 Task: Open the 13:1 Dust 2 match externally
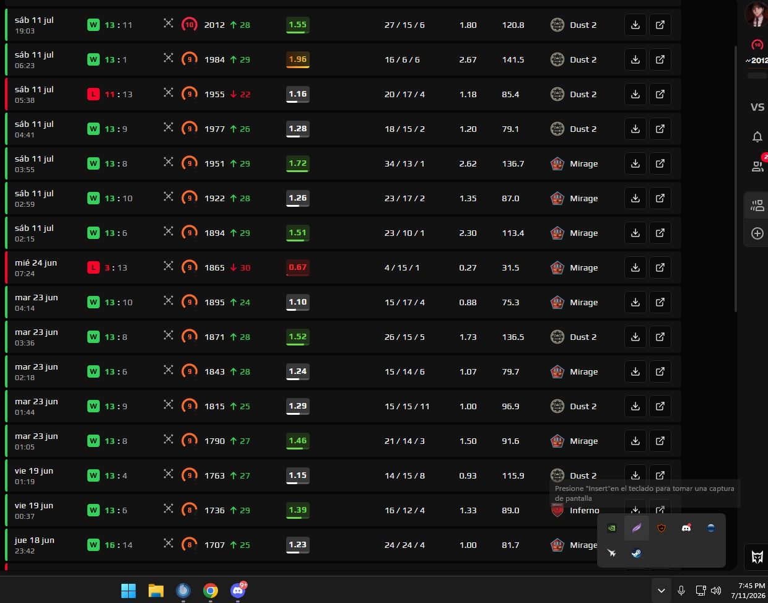660,59
